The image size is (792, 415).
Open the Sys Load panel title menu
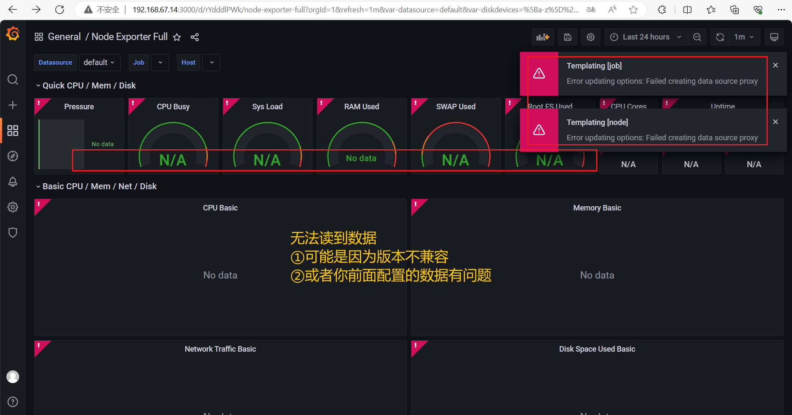[267, 107]
